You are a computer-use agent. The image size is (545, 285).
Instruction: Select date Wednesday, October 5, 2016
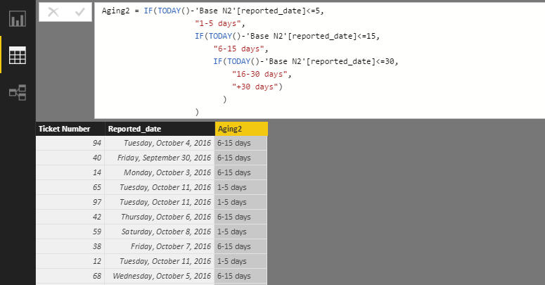click(160, 276)
